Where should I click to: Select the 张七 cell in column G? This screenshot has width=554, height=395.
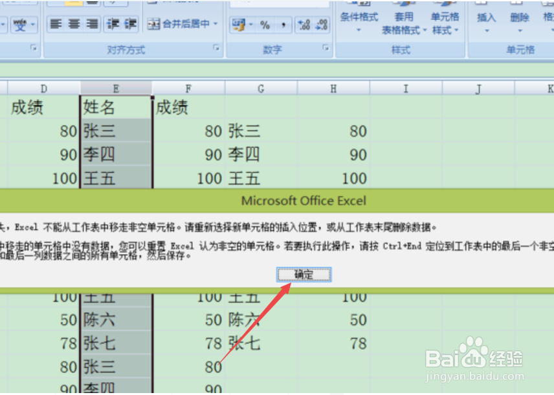coord(261,343)
